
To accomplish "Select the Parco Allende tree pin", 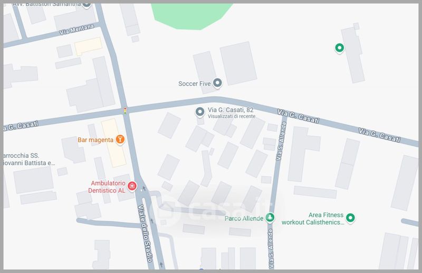I will (x=270, y=217).
